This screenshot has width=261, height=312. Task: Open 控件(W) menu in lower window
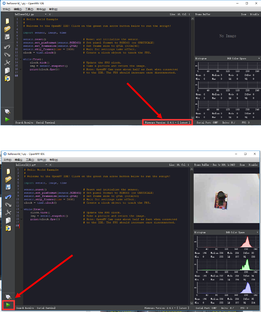[42, 160]
